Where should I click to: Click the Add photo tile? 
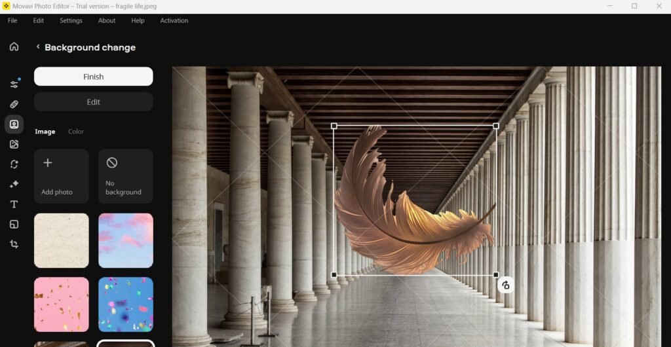(x=61, y=176)
